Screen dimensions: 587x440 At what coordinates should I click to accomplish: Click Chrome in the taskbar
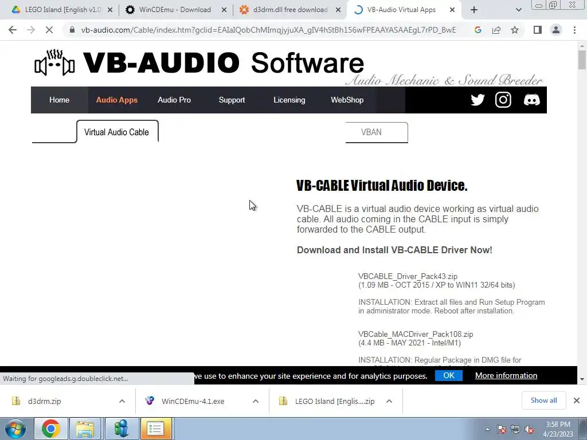(51, 429)
